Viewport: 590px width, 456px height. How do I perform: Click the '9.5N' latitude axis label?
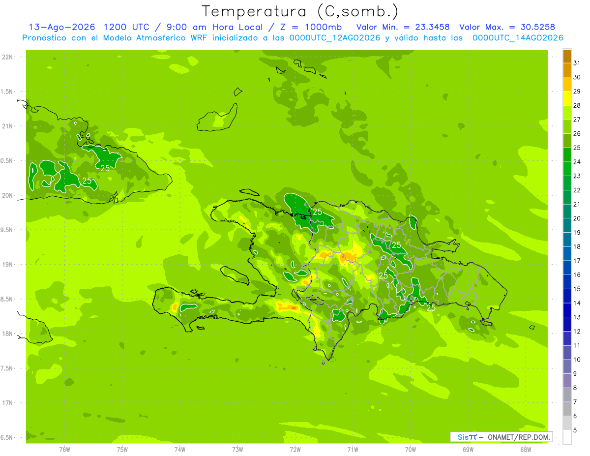pos(7,230)
